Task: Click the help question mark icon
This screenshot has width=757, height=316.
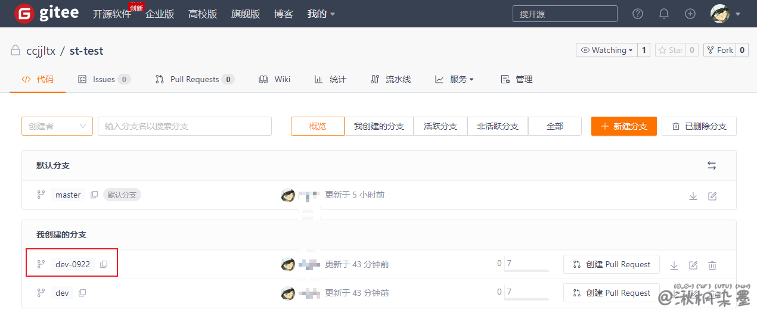Action: click(638, 14)
